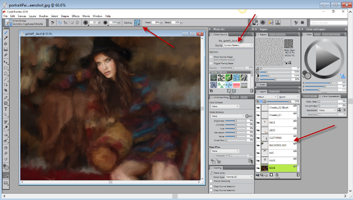Click the Basic Paper texture preview thumbnail
This screenshot has width=353, height=200.
pos(289,44)
